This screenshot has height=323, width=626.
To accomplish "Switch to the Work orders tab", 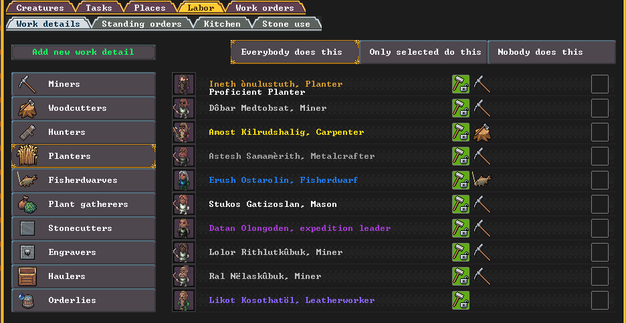I will point(265,7).
